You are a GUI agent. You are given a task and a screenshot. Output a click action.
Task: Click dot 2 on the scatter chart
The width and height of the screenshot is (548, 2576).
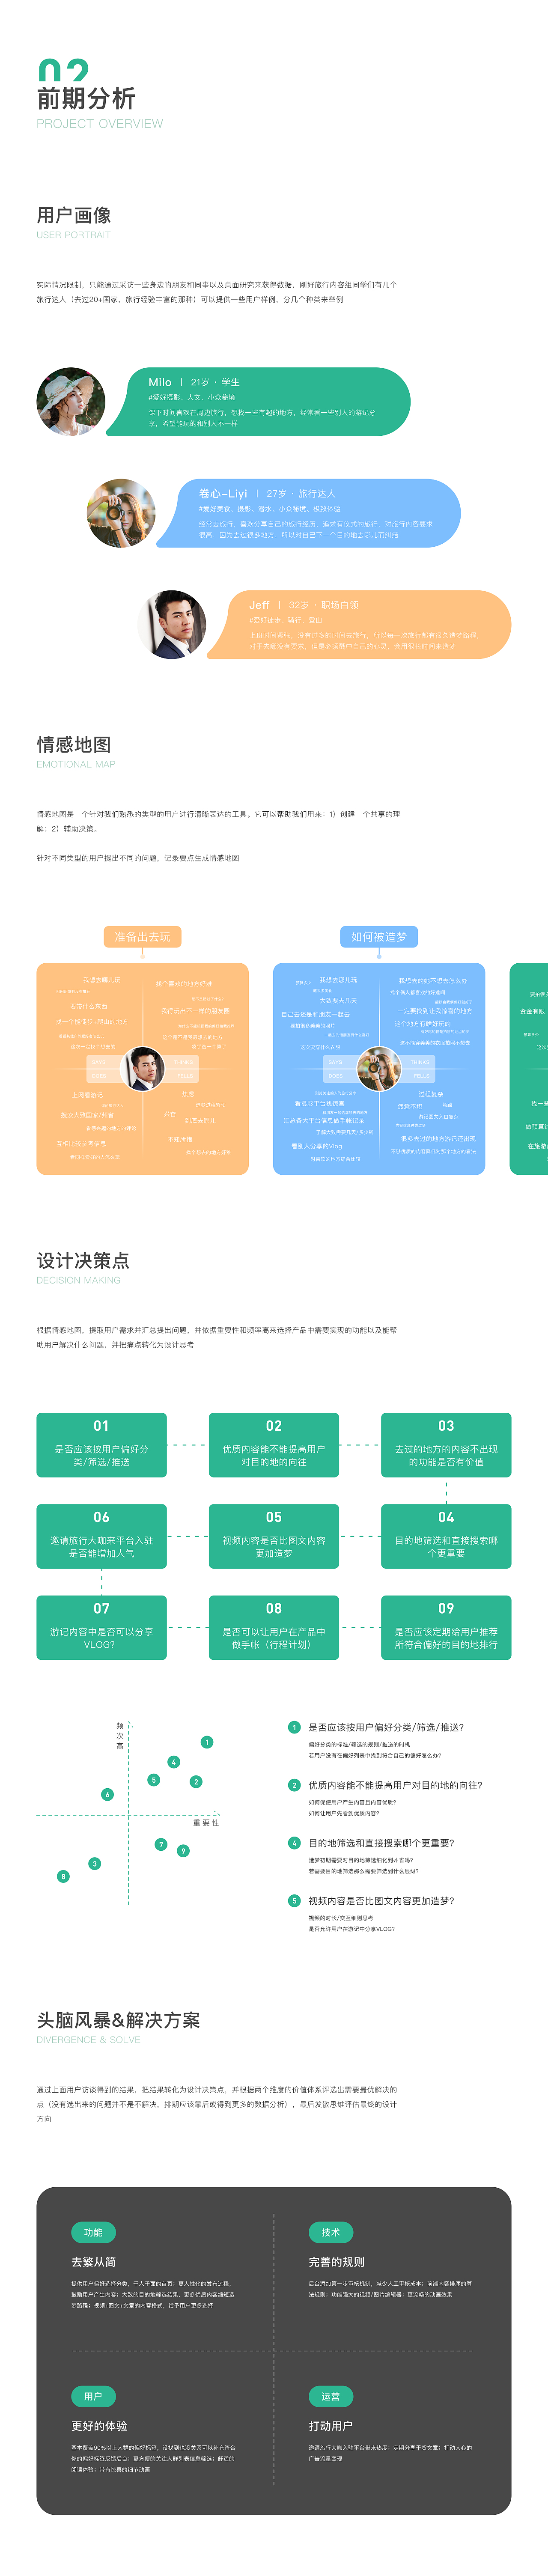click(196, 1781)
